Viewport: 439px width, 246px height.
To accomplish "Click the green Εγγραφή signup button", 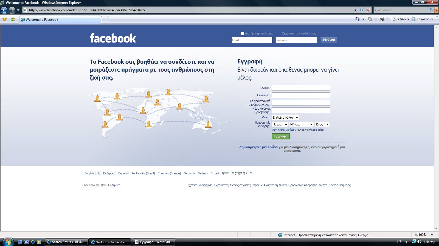I will point(280,136).
